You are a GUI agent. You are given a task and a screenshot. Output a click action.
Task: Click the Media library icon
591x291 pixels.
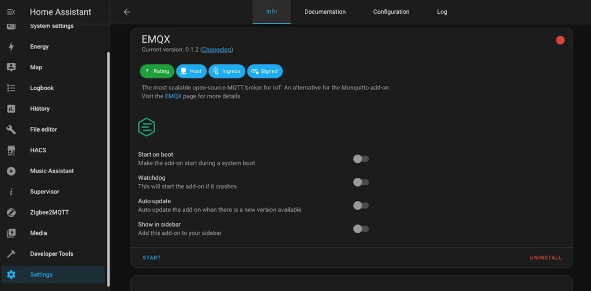coord(11,233)
